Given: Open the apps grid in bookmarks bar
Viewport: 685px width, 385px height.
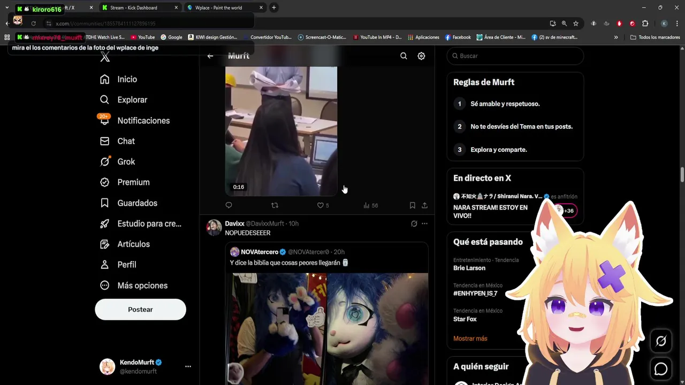Looking at the screenshot, I should 7,37.
